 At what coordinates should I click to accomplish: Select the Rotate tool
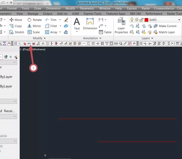pyautogui.click(x=35, y=20)
